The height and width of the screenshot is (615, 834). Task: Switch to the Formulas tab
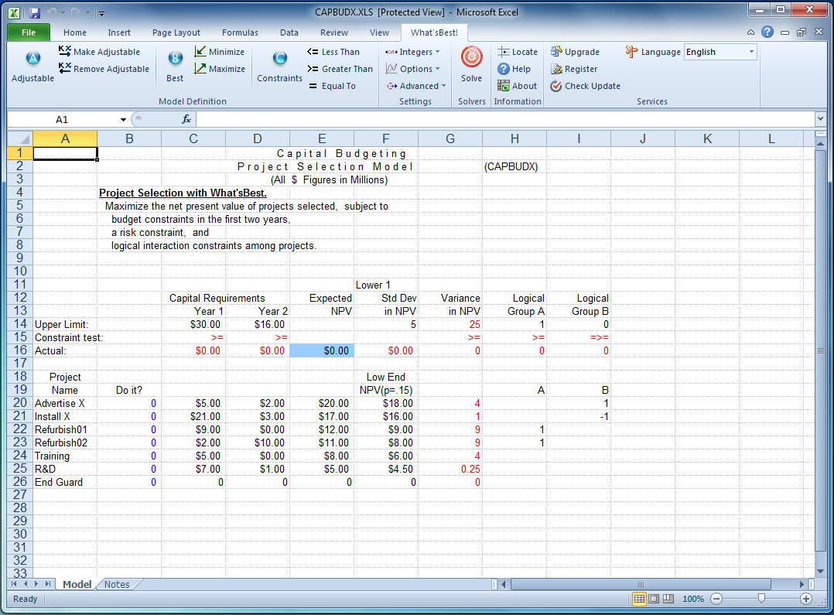pyautogui.click(x=240, y=32)
